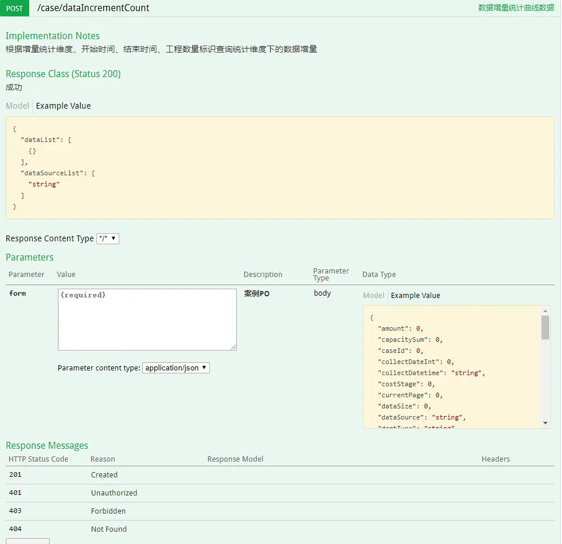
Task: Open the Parameter content type dropdown
Action: (x=176, y=368)
